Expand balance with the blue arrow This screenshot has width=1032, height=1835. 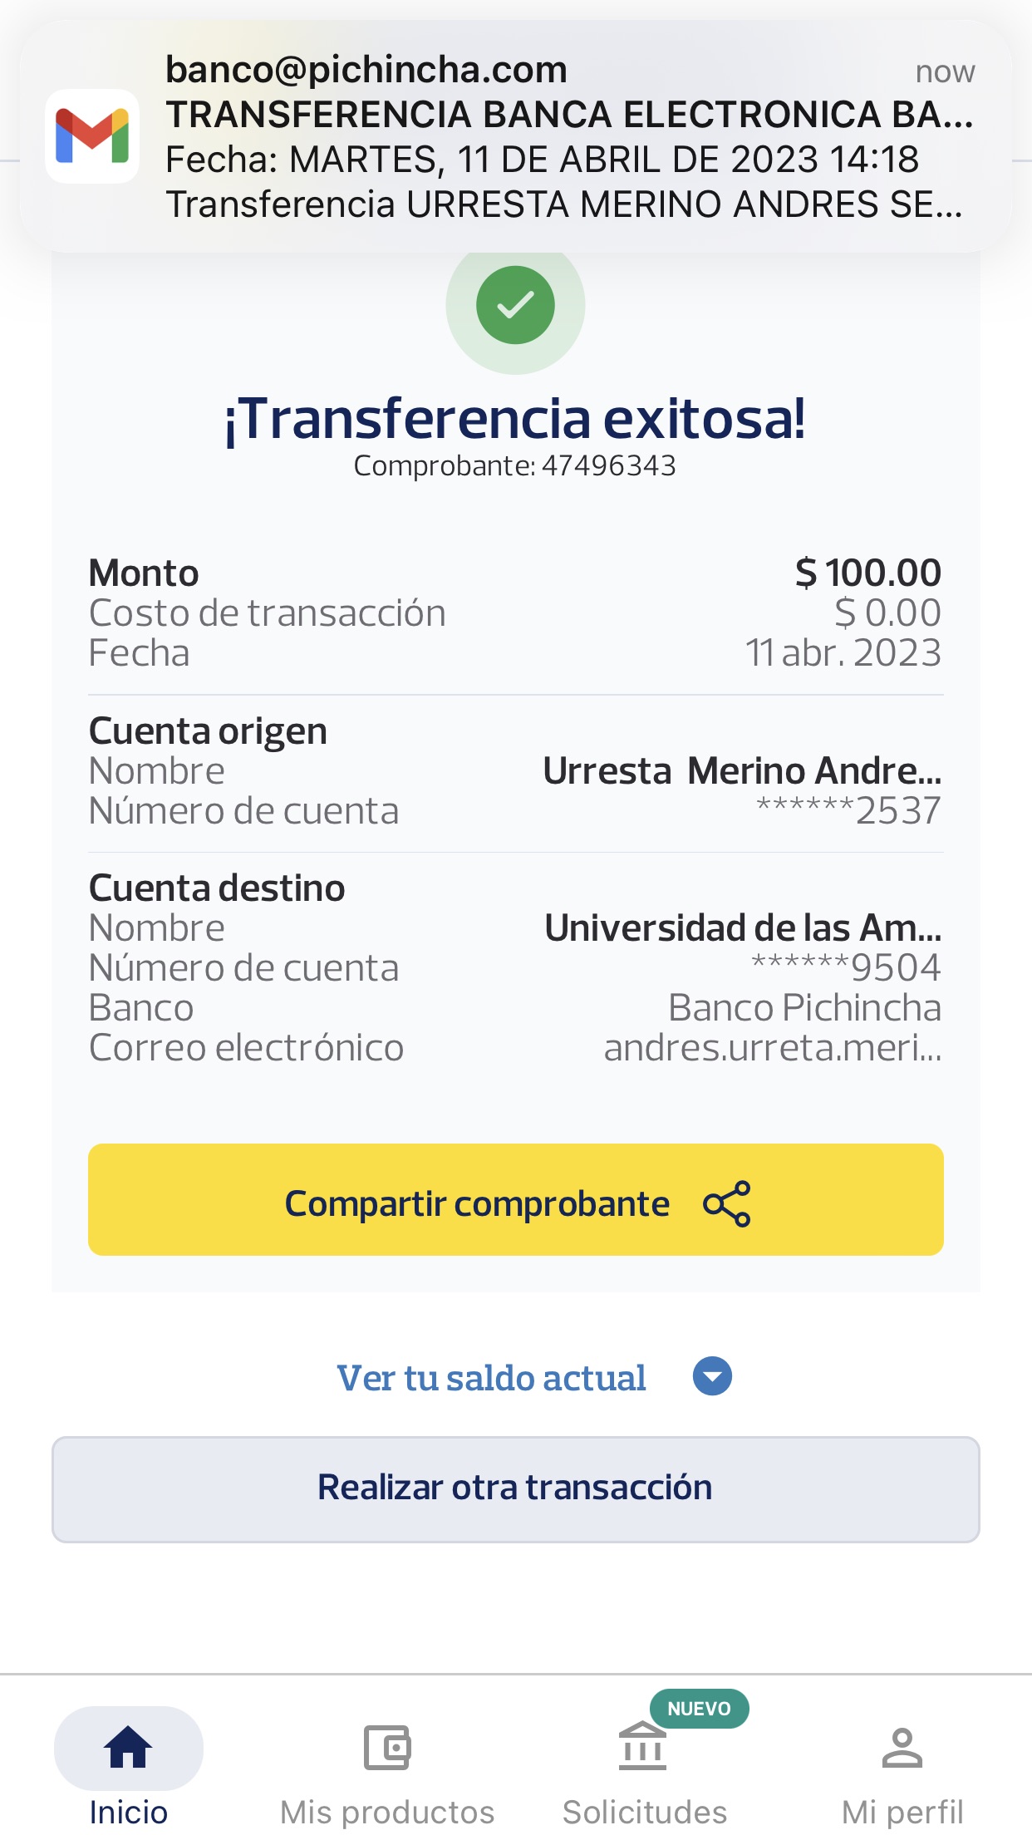point(712,1376)
